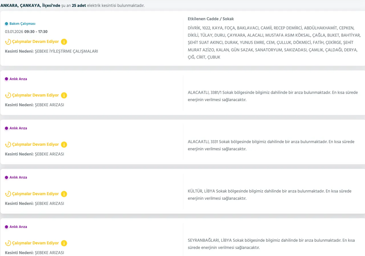The width and height of the screenshot is (365, 256).
Task: Click Anlık Arıza label in the ALACAATLI 3381/1 card
Action: click(x=18, y=79)
